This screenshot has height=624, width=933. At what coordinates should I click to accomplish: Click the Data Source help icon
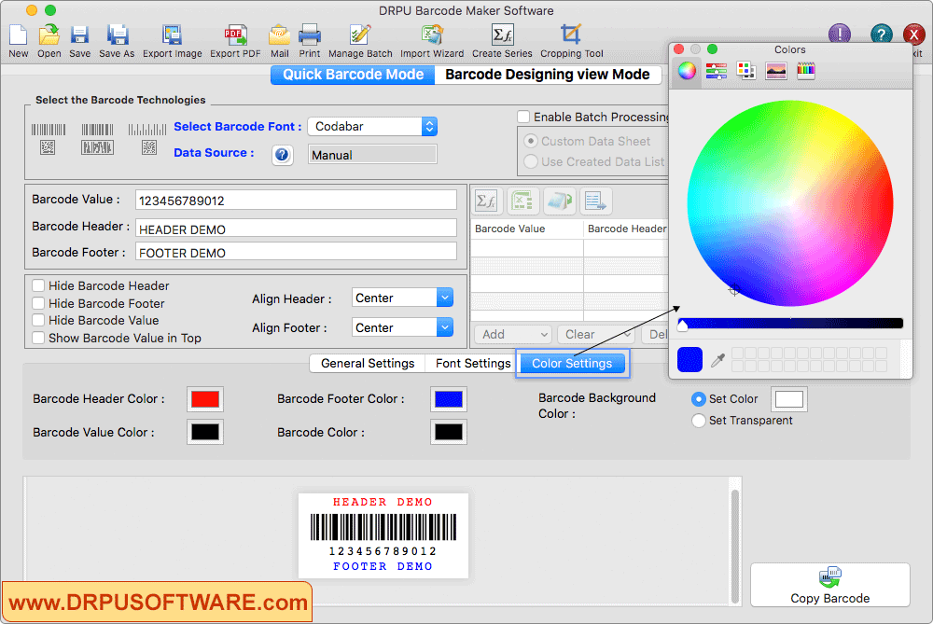coord(282,155)
